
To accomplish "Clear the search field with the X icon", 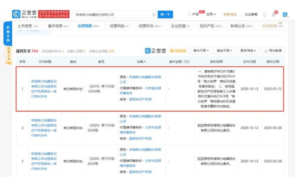I will 154,15.
